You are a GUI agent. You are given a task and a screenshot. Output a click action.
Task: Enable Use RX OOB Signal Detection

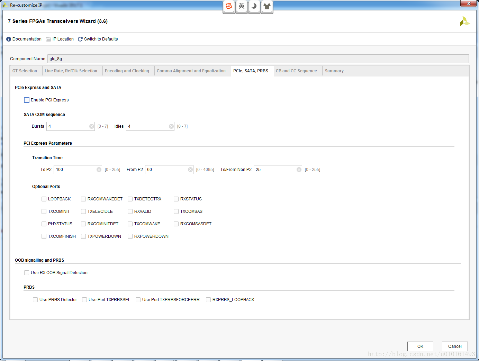(x=27, y=273)
